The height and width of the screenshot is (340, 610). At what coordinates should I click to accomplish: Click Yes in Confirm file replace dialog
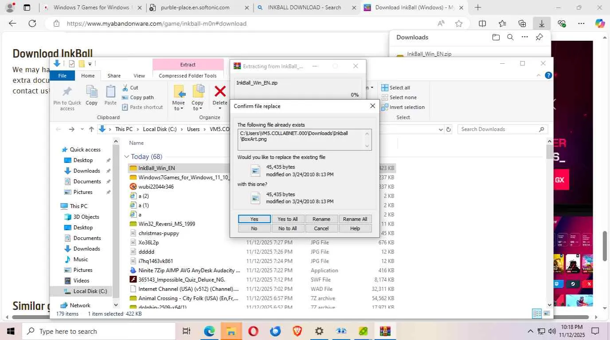[x=254, y=219]
